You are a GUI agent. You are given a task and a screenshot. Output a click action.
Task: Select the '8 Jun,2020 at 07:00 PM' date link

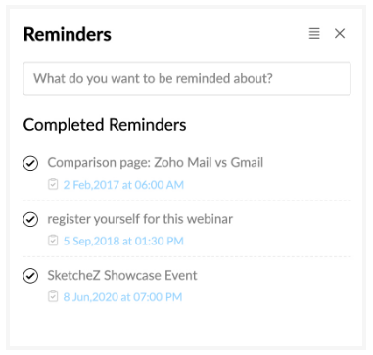click(122, 297)
